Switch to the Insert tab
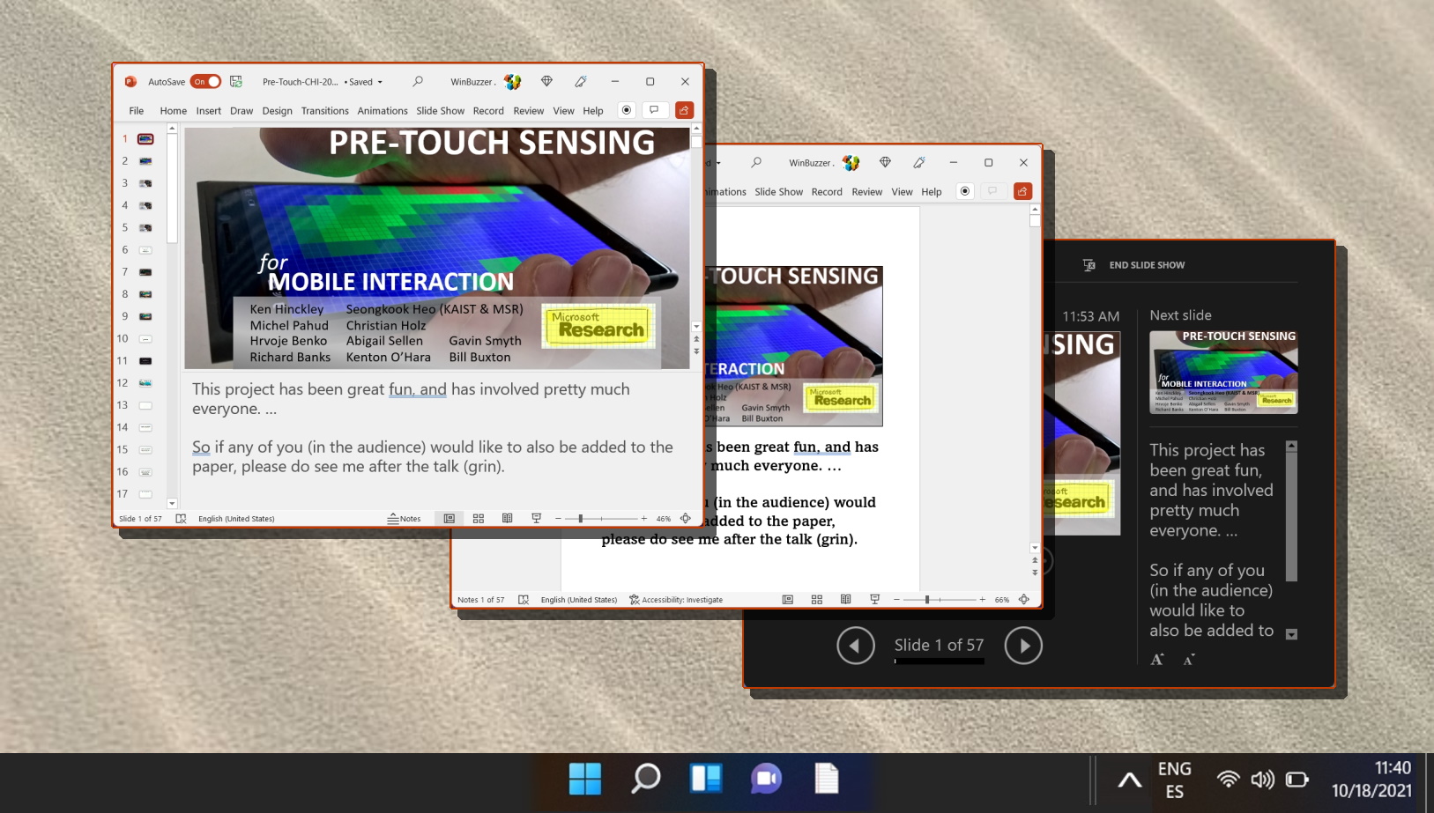This screenshot has height=813, width=1434. click(209, 111)
